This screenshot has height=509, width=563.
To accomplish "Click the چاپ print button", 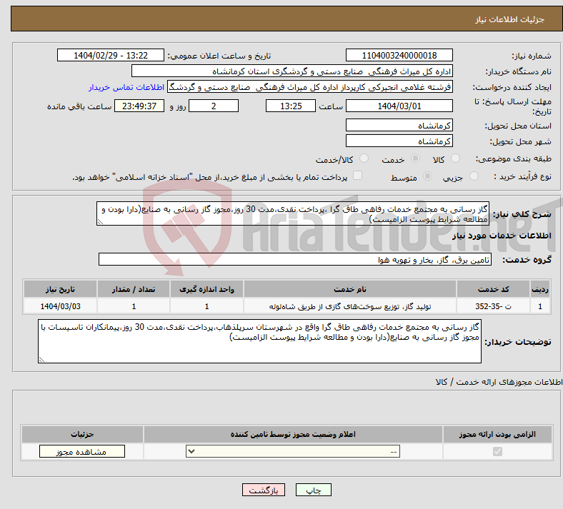I will (x=314, y=490).
